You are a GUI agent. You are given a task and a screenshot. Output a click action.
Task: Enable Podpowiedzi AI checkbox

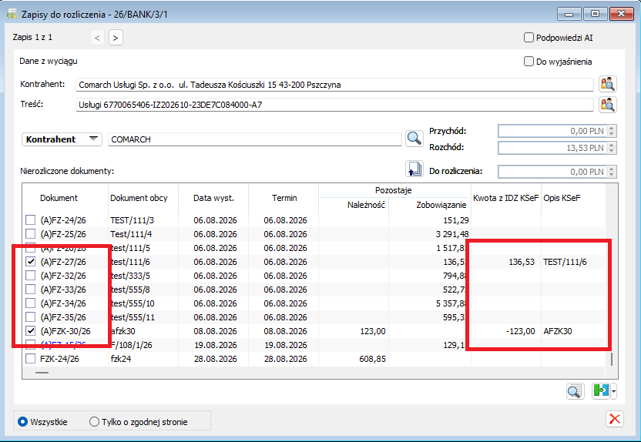point(529,38)
